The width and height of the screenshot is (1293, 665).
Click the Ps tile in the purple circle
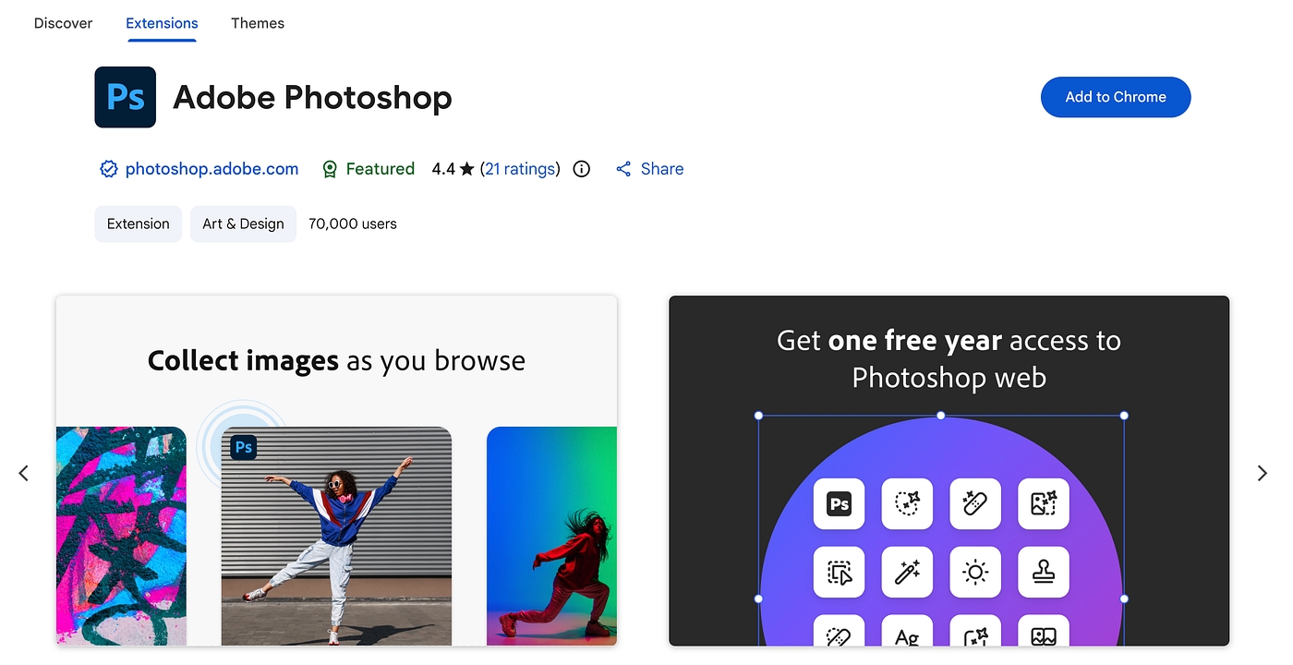click(839, 503)
